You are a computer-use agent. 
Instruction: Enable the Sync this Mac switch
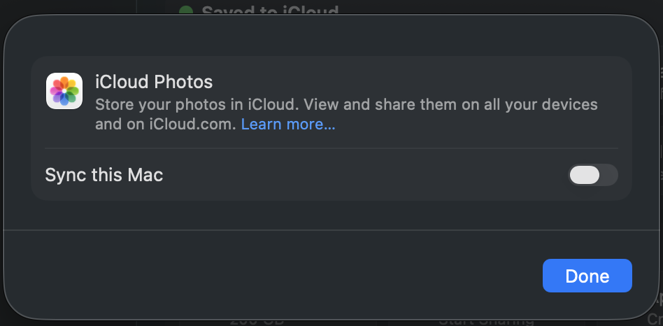click(x=592, y=175)
